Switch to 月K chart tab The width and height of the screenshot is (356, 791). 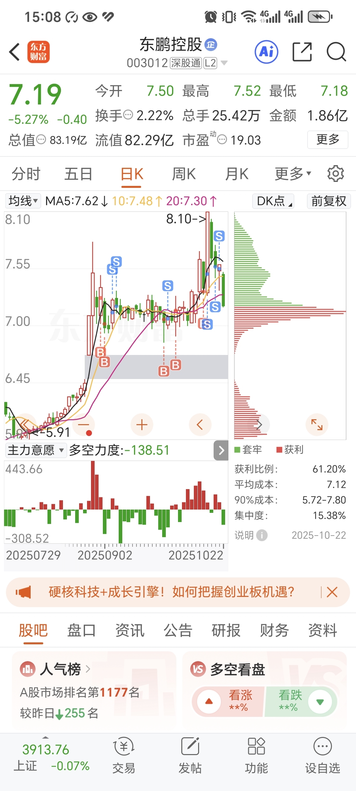(237, 174)
